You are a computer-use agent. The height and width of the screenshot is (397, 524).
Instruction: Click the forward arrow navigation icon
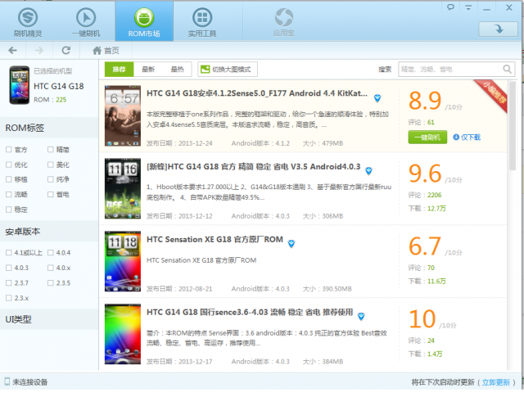39,51
